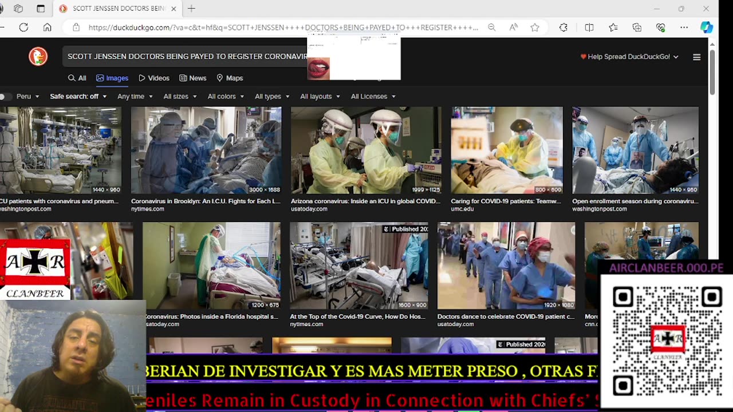Screen dimensions: 733x412
Task: Click 'Coronavirus in Brooklyn' title link
Action: pos(206,201)
